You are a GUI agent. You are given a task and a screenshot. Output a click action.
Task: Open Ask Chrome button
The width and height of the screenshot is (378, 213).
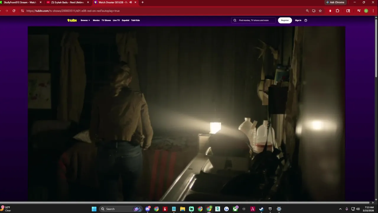335,2
